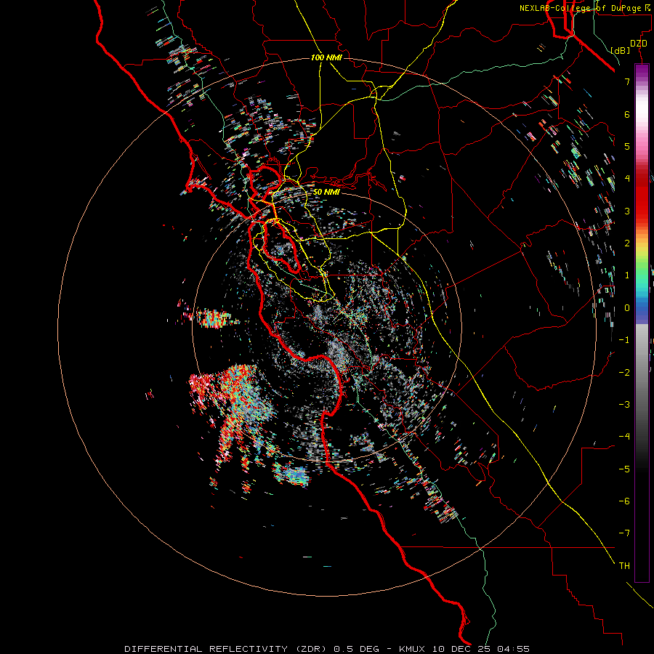The width and height of the screenshot is (654, 654).
Task: Select the '4' value on the scale
Action: coord(627,179)
